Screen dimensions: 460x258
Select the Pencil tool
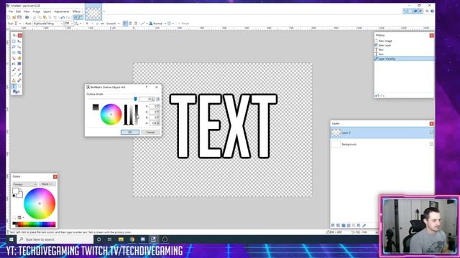pyautogui.click(x=14, y=75)
